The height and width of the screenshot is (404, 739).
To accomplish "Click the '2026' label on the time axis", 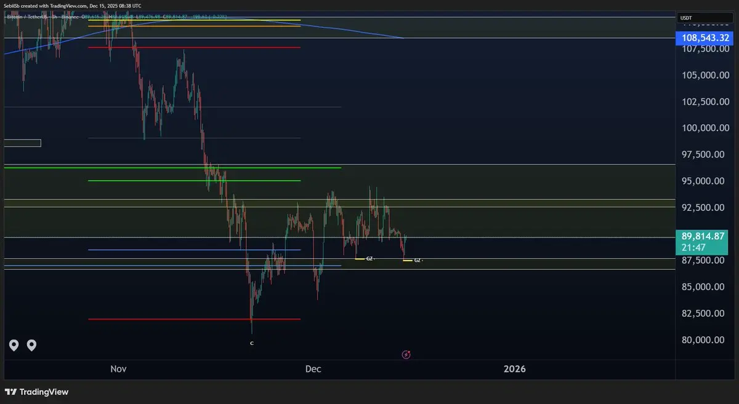I will click(x=515, y=369).
